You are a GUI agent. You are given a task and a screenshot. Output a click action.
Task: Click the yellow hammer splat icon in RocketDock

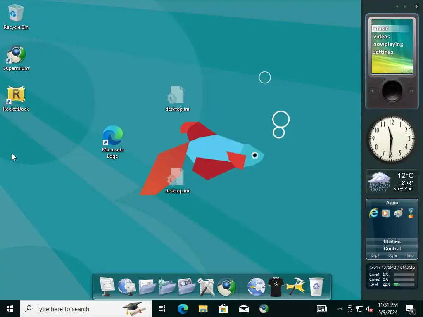296,286
